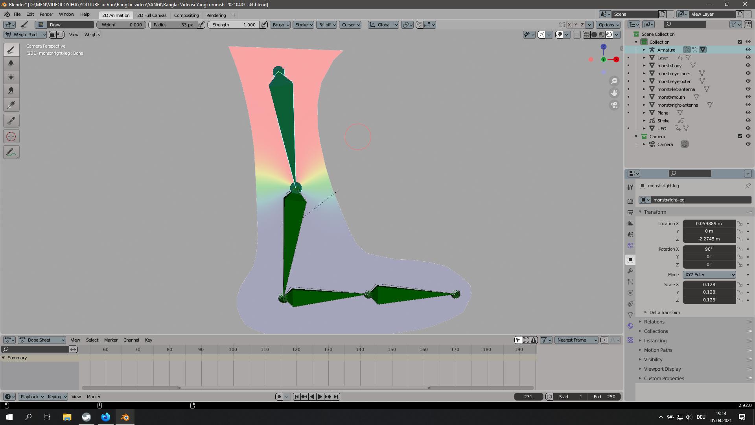Uncheck the Collection exclude checkbox
The width and height of the screenshot is (755, 425).
coord(740,42)
